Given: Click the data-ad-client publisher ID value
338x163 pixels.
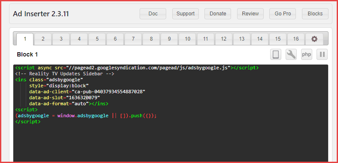Looking at the screenshot, I should [x=109, y=92].
